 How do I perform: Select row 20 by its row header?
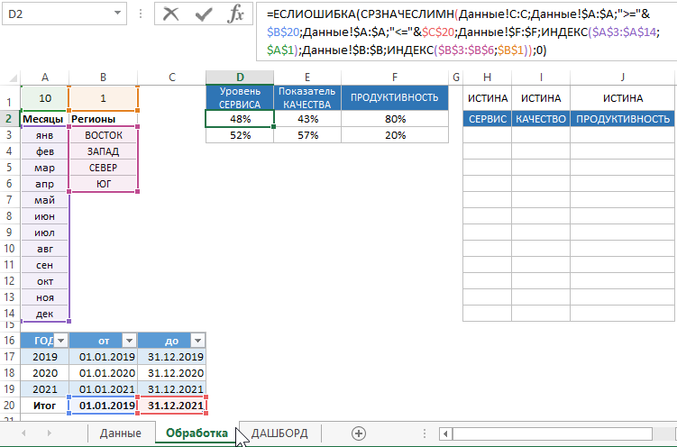click(x=10, y=406)
